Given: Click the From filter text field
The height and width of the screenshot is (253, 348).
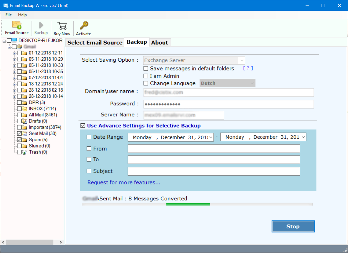Looking at the screenshot, I should click(214, 149).
